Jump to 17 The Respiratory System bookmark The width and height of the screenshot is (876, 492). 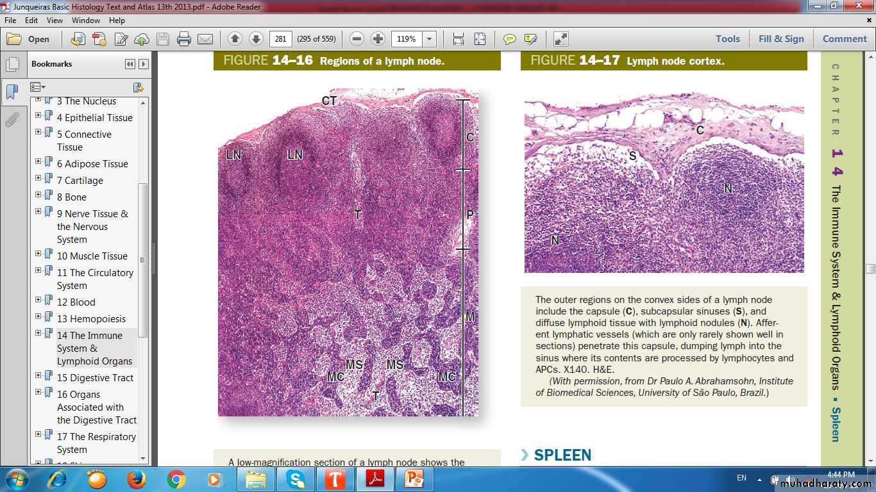(x=96, y=443)
